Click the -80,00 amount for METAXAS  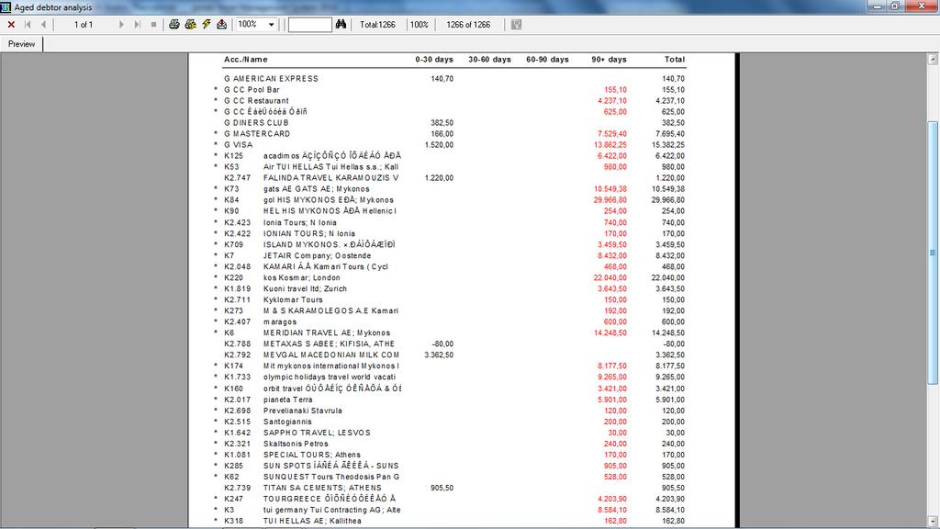443,344
